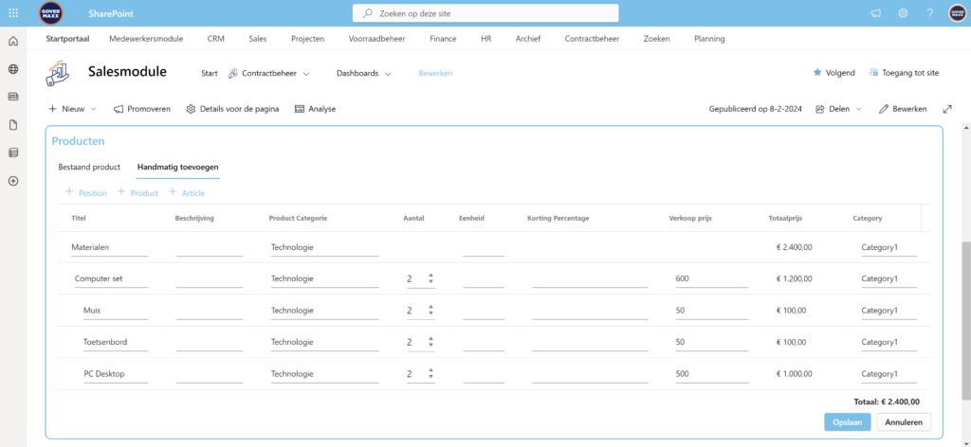Click the globe icon in left sidebar
The height and width of the screenshot is (447, 971).
(x=13, y=69)
